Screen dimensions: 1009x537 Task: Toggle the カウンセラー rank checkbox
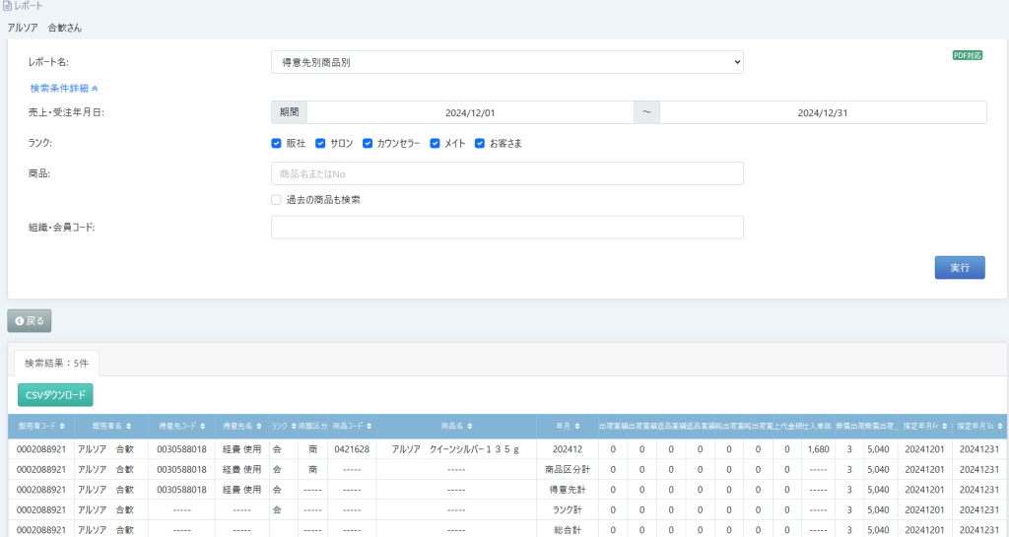coord(368,143)
